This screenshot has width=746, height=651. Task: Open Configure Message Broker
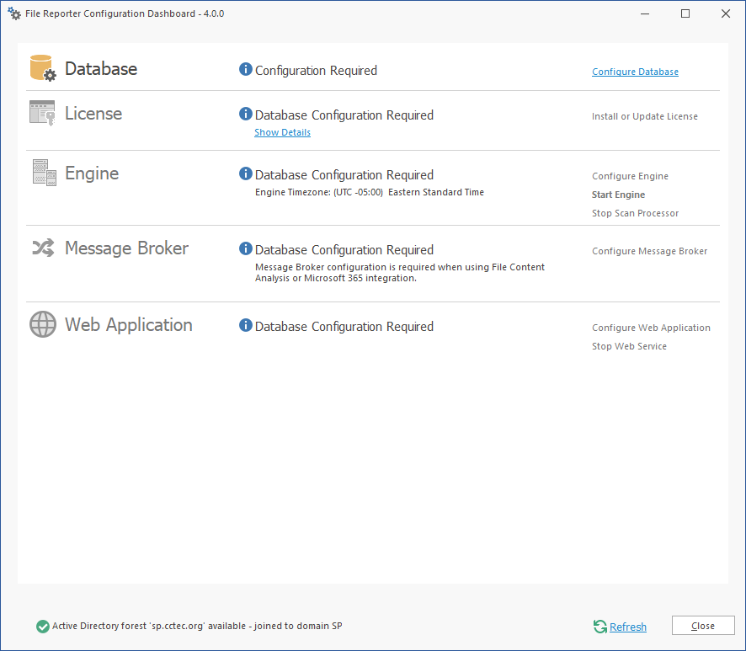[649, 251]
